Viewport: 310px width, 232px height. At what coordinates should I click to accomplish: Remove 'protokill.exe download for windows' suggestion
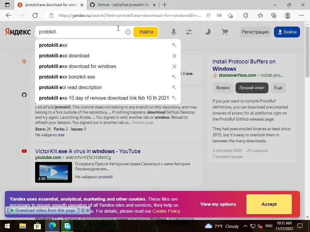(x=174, y=66)
